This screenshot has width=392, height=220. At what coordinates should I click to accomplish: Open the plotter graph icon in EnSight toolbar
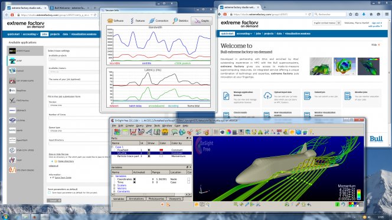[133, 132]
